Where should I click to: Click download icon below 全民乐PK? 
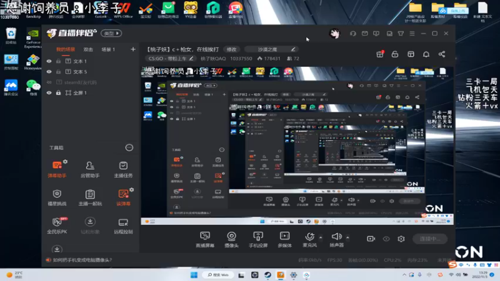tap(57, 249)
